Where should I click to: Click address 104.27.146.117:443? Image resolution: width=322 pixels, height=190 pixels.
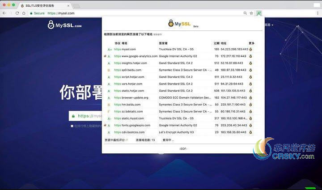[x=234, y=97]
